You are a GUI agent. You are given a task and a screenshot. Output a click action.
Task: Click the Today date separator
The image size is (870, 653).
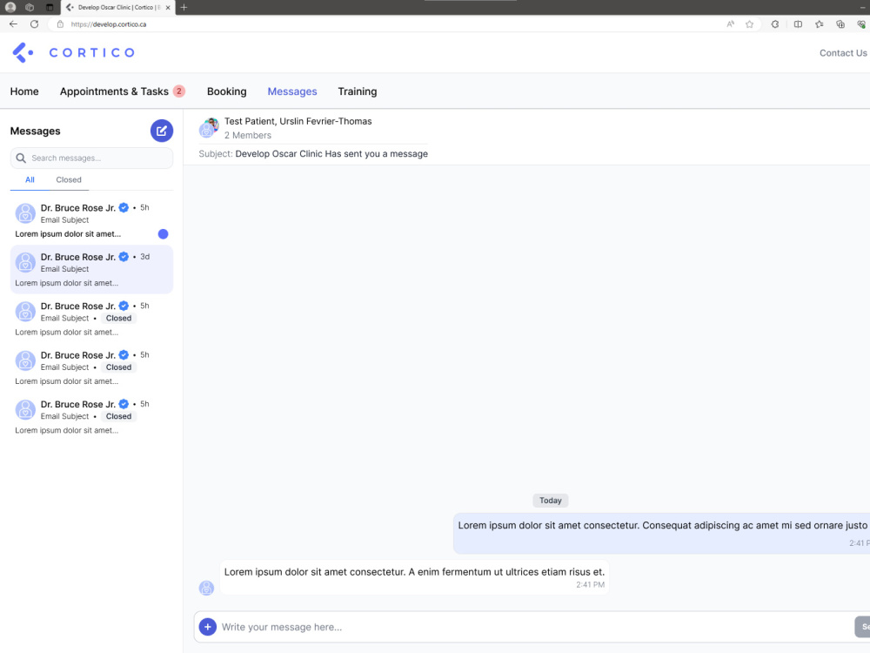551,501
